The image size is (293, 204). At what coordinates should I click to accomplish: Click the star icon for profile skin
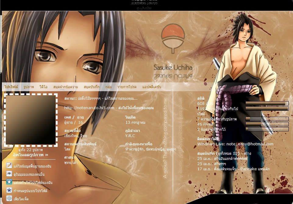[x=9, y=182]
